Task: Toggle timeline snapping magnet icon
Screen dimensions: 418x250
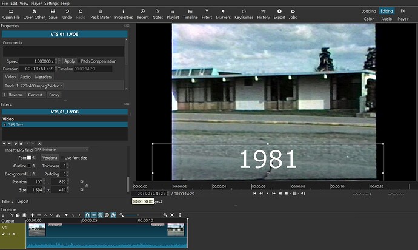Action: click(87, 215)
